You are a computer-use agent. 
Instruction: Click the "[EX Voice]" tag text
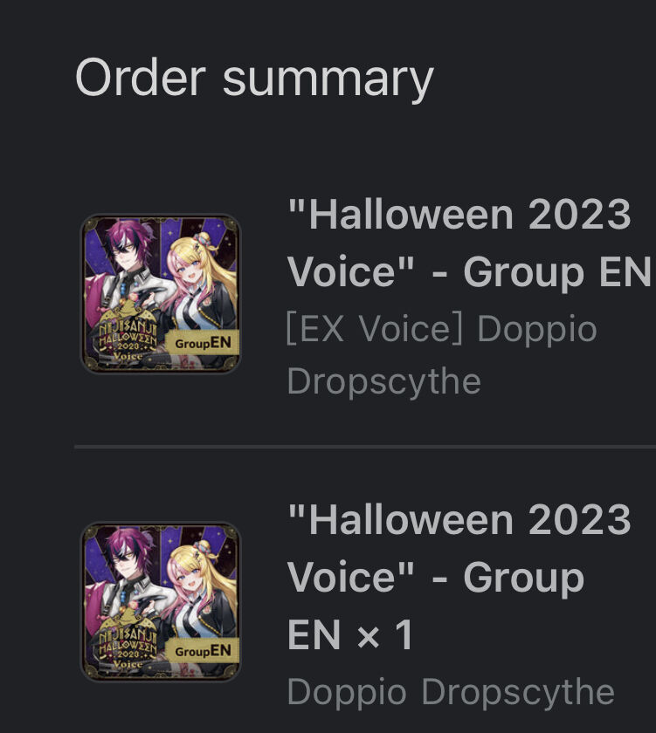375,329
